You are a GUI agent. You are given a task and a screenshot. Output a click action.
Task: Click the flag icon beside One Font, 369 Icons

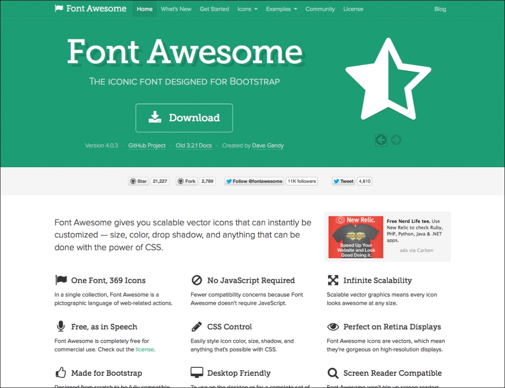[61, 279]
